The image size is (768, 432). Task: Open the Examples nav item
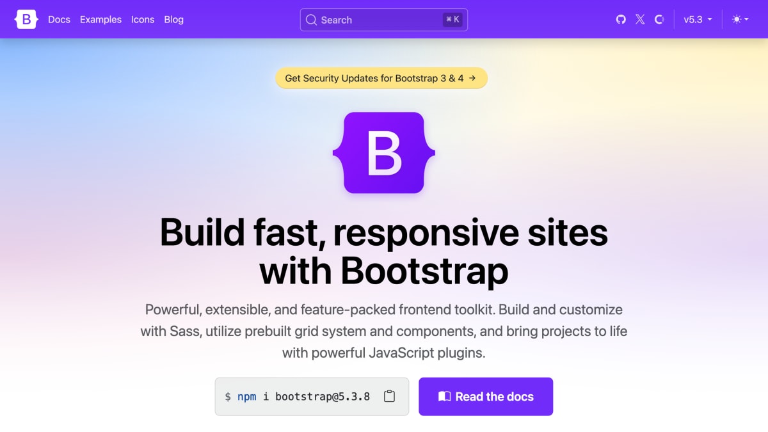click(100, 19)
